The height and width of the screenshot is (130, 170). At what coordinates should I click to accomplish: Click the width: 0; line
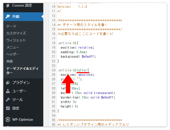(69, 102)
